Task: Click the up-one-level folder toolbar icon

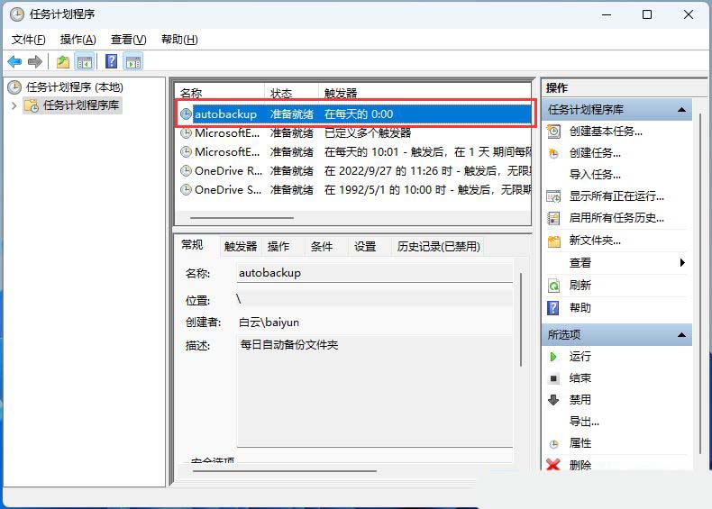Action: coord(63,61)
